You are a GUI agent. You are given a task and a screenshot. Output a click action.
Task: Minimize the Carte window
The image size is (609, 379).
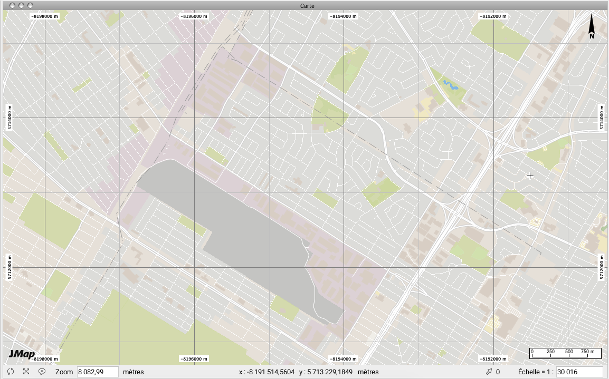[21, 5]
